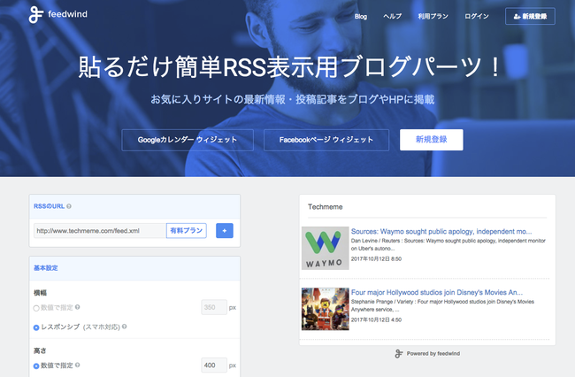Select レスポンシブ (スマホ対応) radio option
Screen dimensions: 575x377
(36, 327)
